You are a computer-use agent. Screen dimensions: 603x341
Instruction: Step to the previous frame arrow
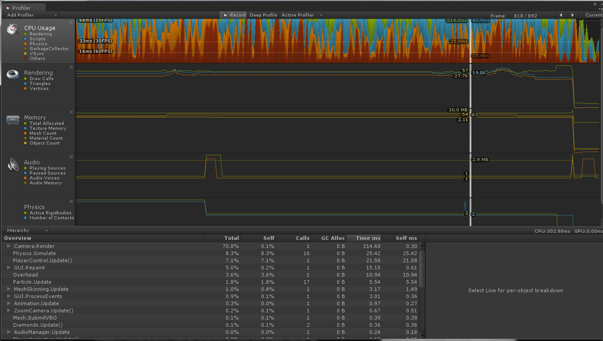click(561, 15)
